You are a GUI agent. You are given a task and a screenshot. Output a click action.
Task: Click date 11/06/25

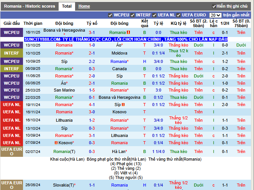[33, 76]
